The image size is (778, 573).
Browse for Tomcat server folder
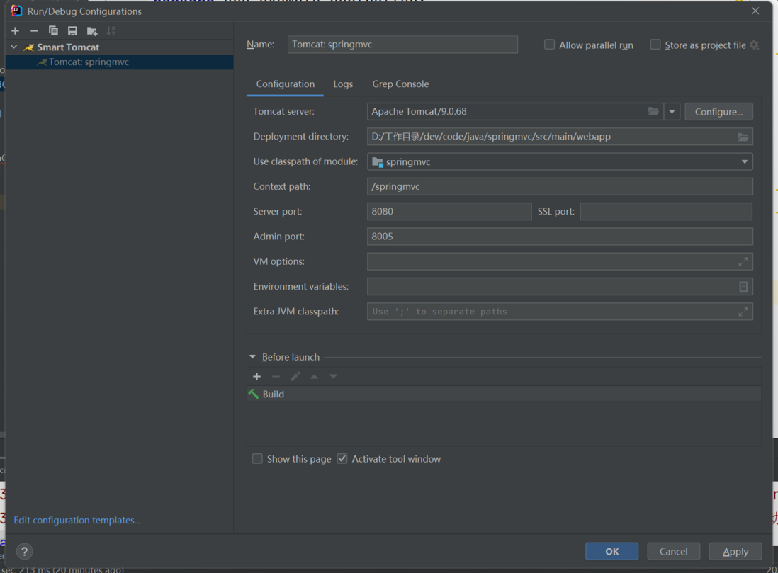coord(653,111)
